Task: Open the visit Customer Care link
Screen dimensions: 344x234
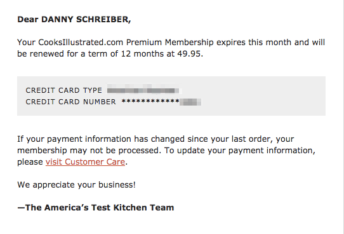Action: [x=85, y=162]
